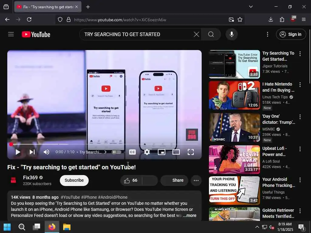
Task: Open the #iPhone hashtag
Action: coord(89,197)
